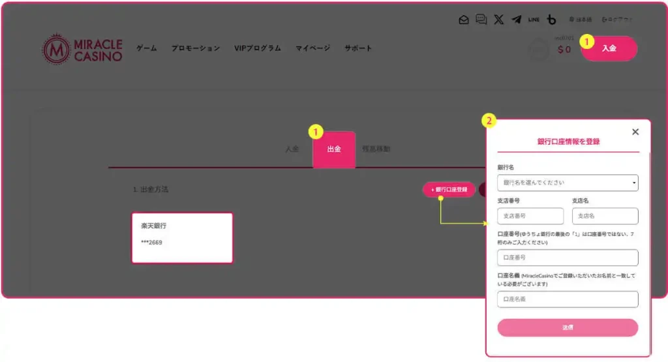
Task: Click the $ 0 balance display
Action: (564, 50)
